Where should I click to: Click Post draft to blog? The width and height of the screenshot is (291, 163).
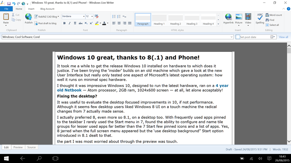tap(45, 23)
